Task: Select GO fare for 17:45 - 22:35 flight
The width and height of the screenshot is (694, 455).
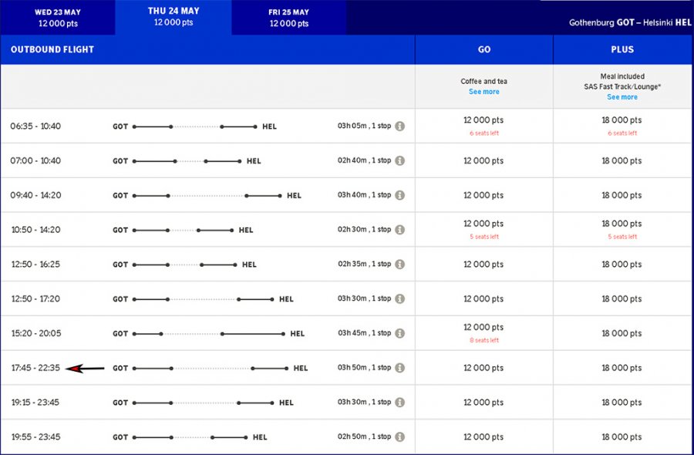Action: click(x=483, y=369)
